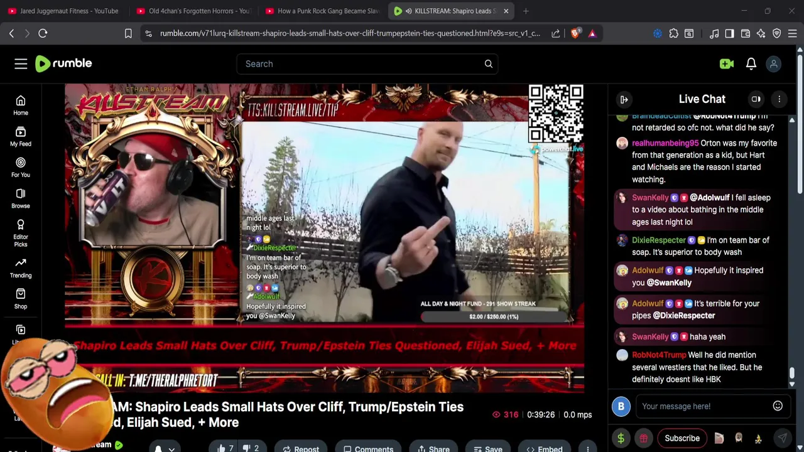Open Trending in the sidebar
804x452 pixels.
(21, 268)
